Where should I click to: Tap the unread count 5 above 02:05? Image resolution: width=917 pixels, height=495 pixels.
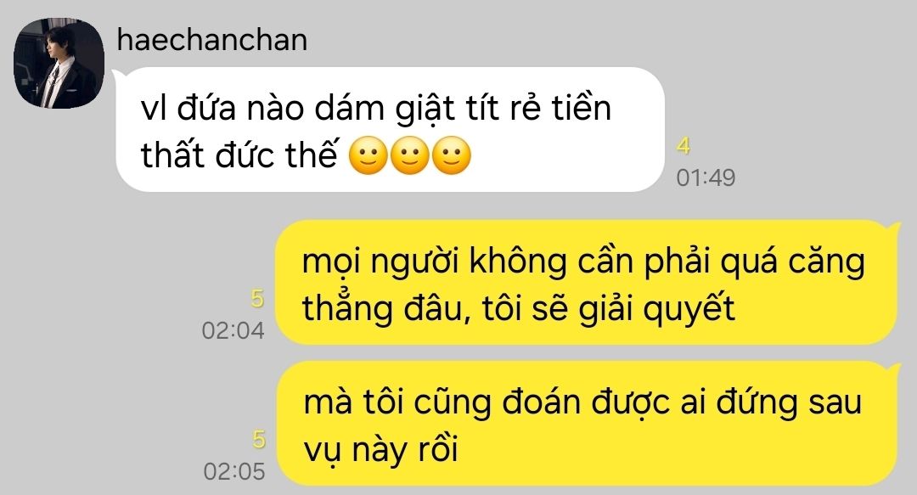pyautogui.click(x=258, y=440)
